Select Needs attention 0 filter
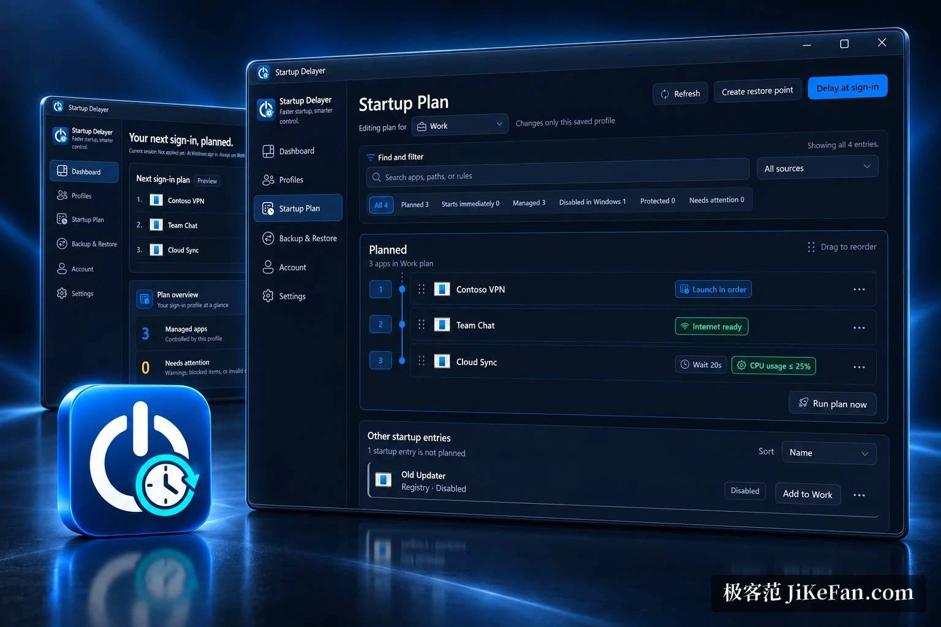This screenshot has width=941, height=627. (x=716, y=200)
